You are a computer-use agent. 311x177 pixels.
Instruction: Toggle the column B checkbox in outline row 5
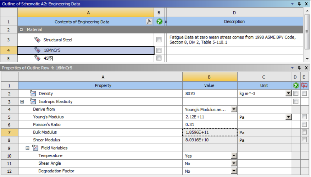pyautogui.click(x=159, y=58)
